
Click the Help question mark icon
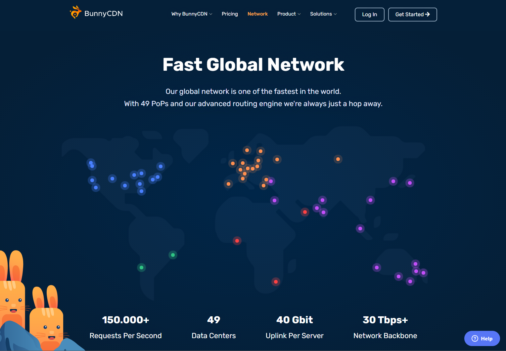[475, 338]
